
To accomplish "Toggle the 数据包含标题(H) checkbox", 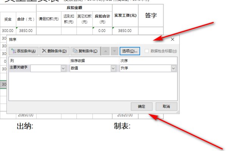I will 147,51.
